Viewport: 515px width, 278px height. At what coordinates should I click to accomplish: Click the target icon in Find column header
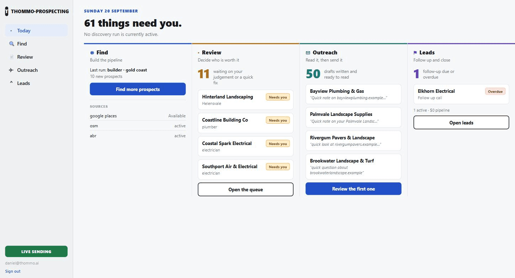pos(92,53)
